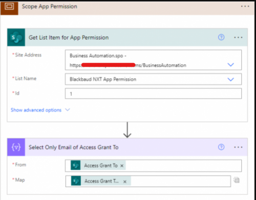The width and height of the screenshot is (256, 200).
Task: Open ellipsis menu of Select Only Email action
Action: tap(238, 147)
